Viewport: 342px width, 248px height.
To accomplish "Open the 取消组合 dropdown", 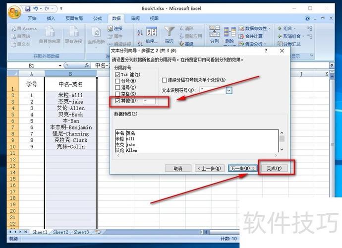I will (290, 36).
